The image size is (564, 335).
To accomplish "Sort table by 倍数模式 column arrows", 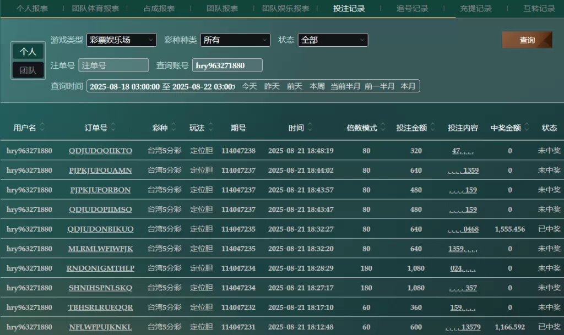I will 383,127.
